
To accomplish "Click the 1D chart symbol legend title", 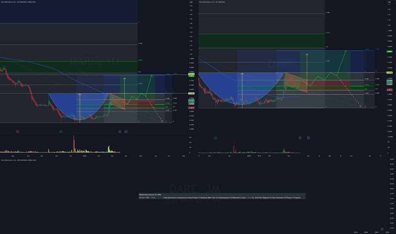I will (18, 2).
